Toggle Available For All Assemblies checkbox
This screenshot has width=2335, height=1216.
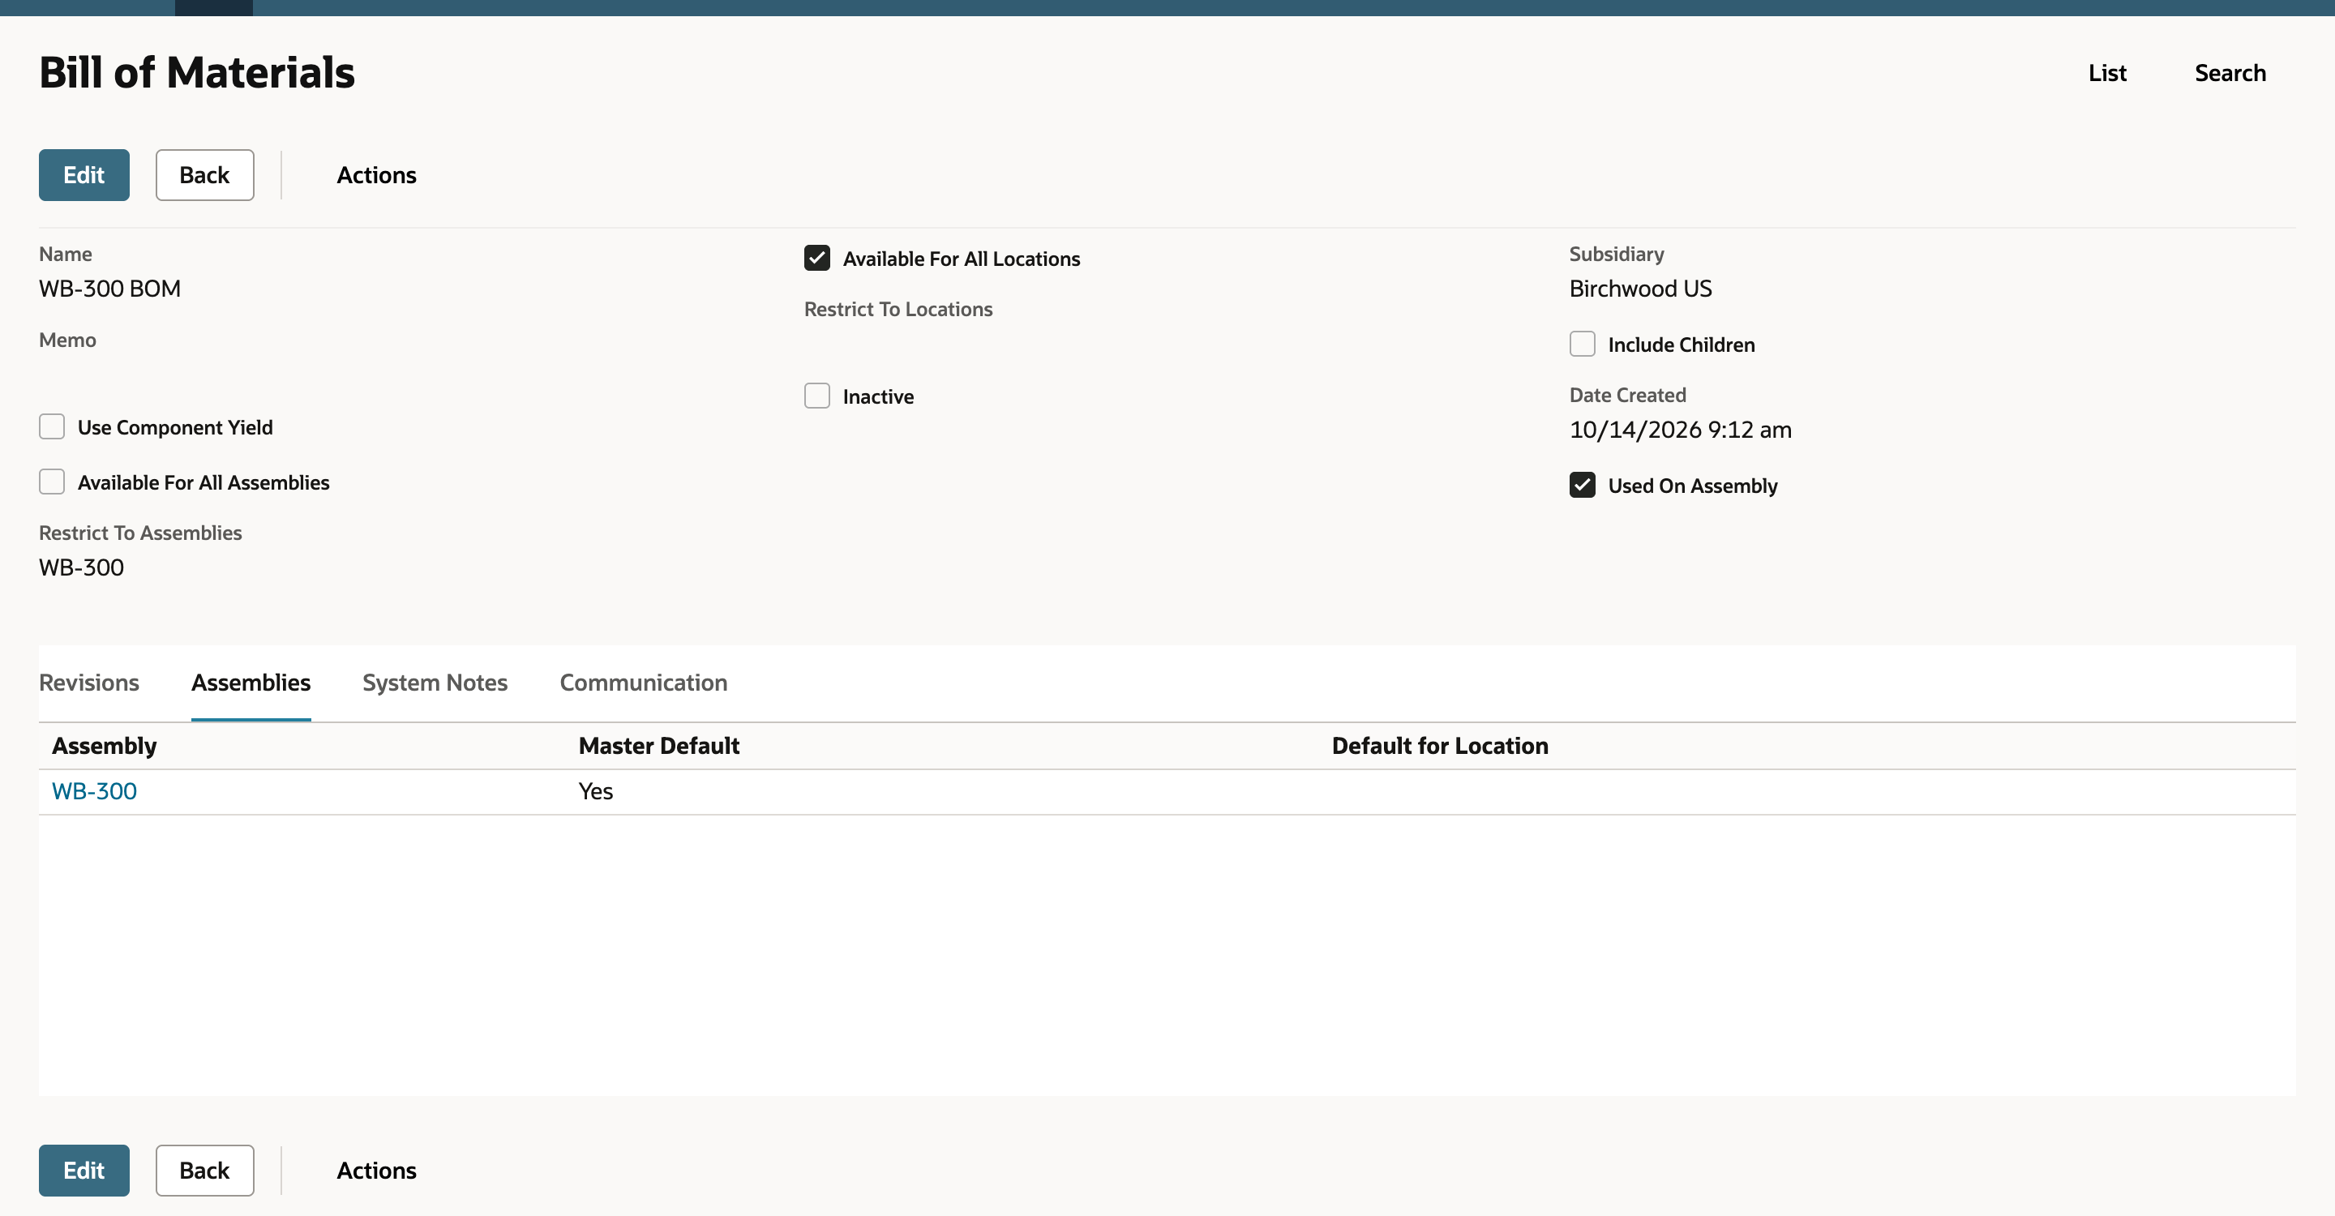tap(52, 482)
